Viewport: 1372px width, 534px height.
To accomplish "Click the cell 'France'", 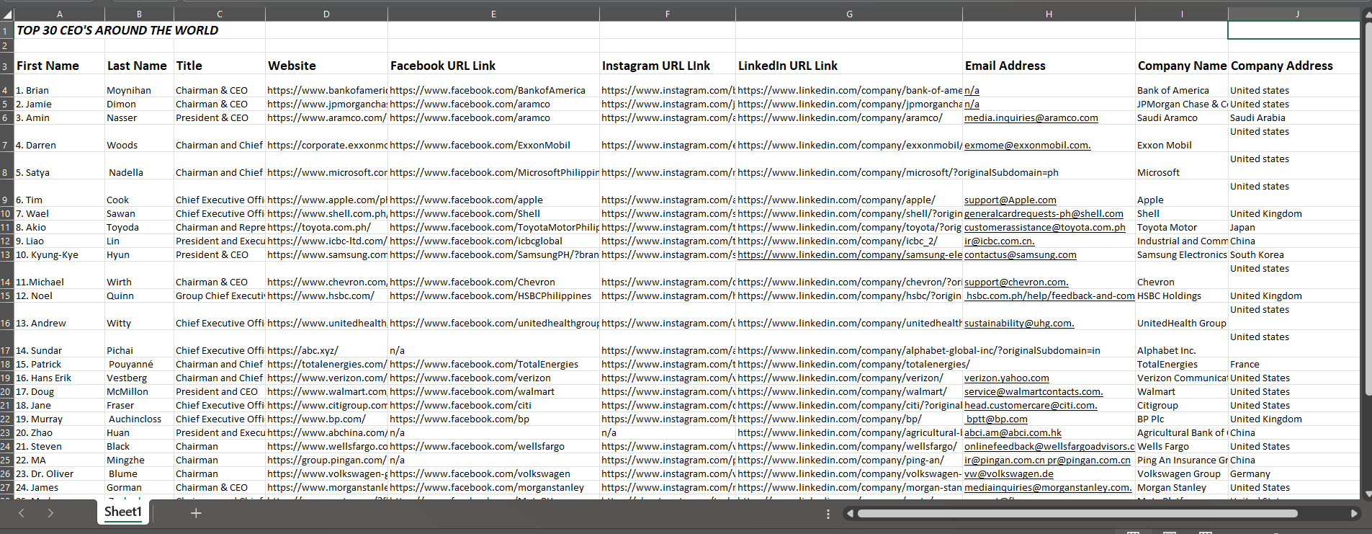I will [1294, 364].
